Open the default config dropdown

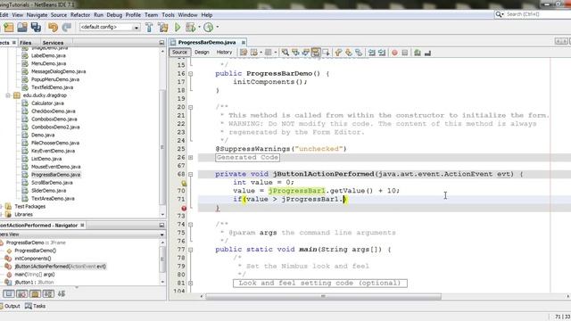point(137,28)
